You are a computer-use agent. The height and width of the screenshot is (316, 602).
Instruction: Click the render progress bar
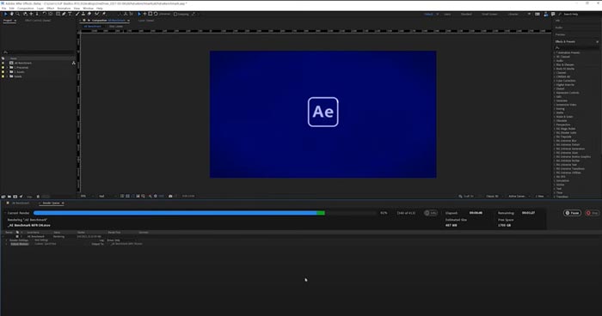205,213
